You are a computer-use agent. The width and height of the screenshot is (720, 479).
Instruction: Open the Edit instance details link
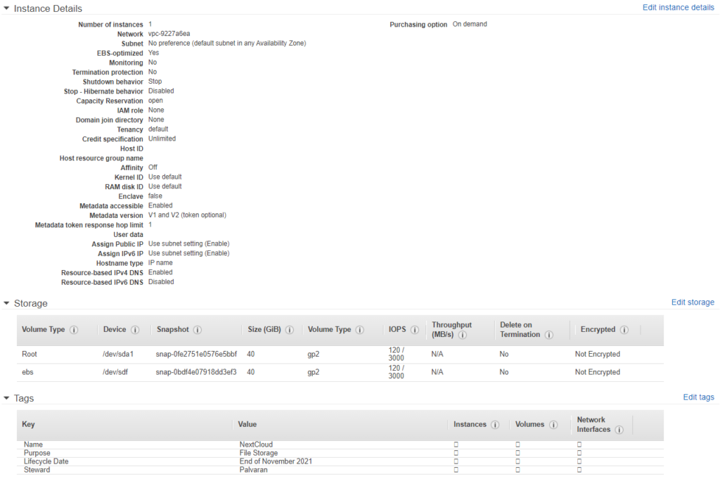(679, 7)
